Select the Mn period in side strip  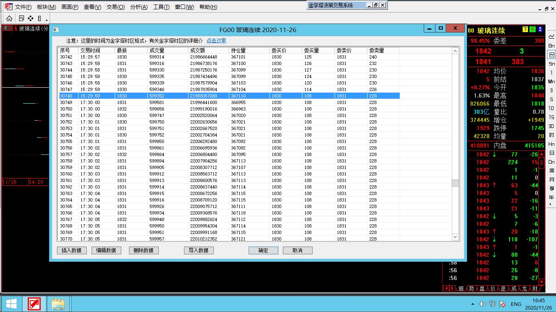tap(552, 81)
